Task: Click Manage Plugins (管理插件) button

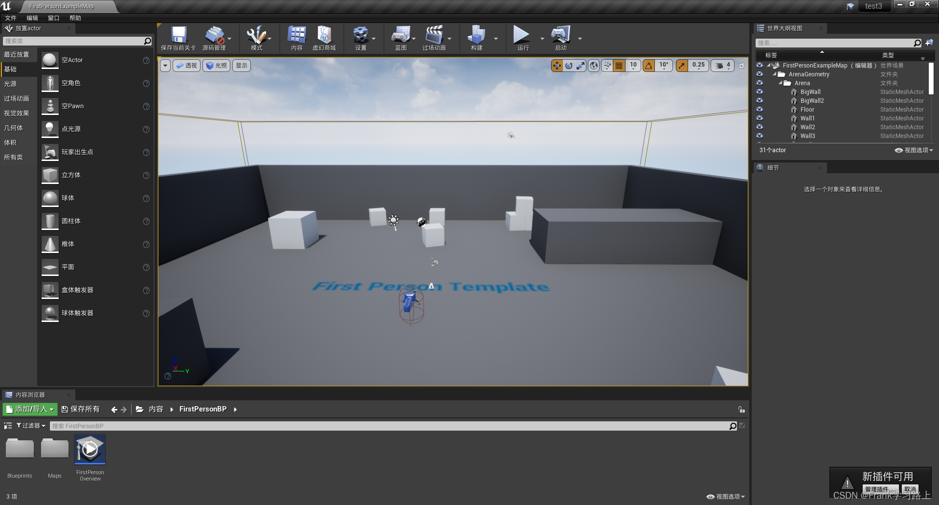Action: click(x=881, y=489)
